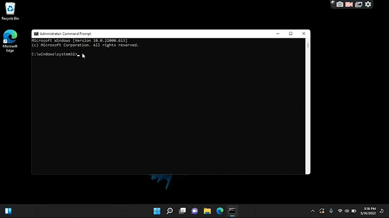Viewport: 389px width, 218px height.
Task: Launch Microsoft Edge from the taskbar
Action: click(x=220, y=211)
